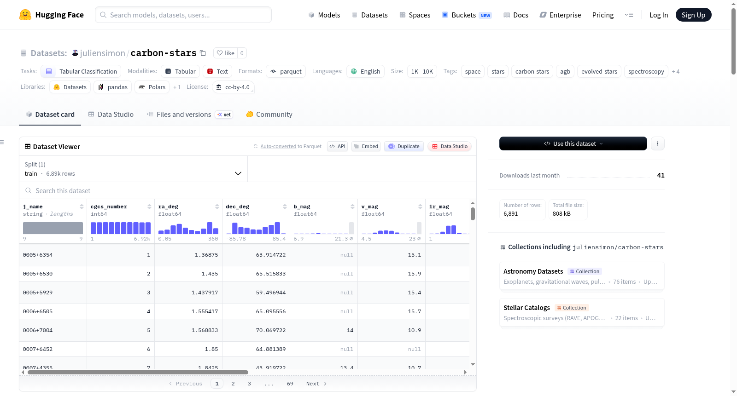Viewport: 737px width, 396px height.
Task: Click the Hugging Face logo icon
Action: point(25,15)
